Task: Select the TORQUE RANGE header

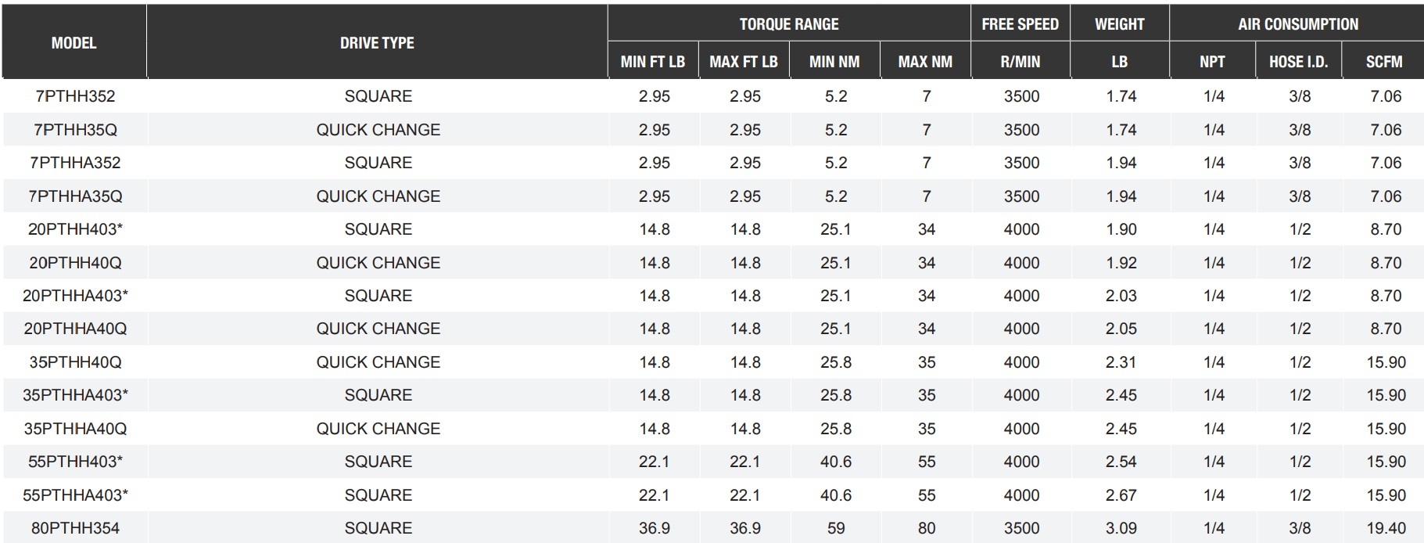Action: pyautogui.click(x=789, y=24)
